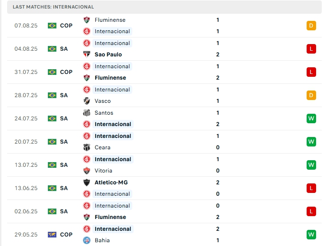Screen dimensions: 327x246
Task: Click the Vitoria team crest icon
Action: coord(87,171)
